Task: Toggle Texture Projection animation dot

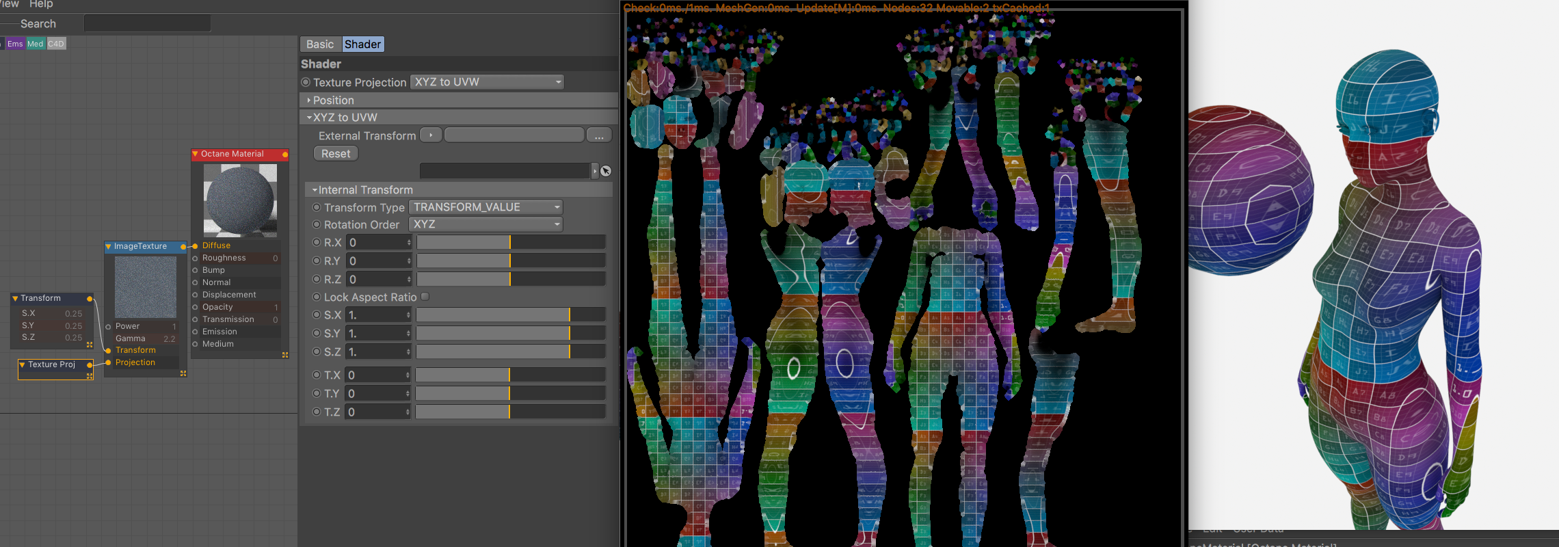Action: click(306, 82)
